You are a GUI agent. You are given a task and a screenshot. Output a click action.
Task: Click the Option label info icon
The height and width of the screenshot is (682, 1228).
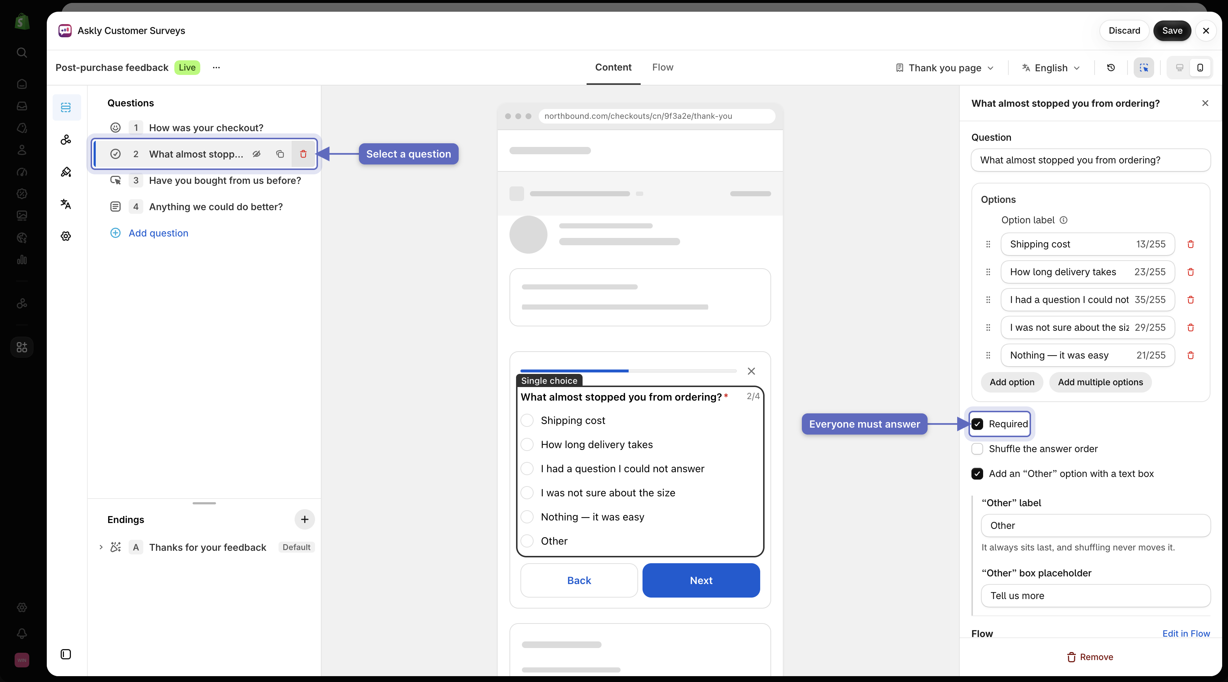click(1064, 220)
